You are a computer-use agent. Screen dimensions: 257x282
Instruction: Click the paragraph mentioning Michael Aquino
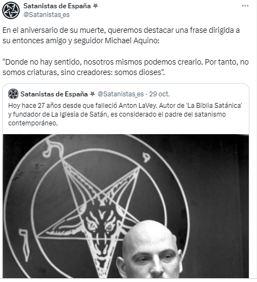(x=121, y=35)
